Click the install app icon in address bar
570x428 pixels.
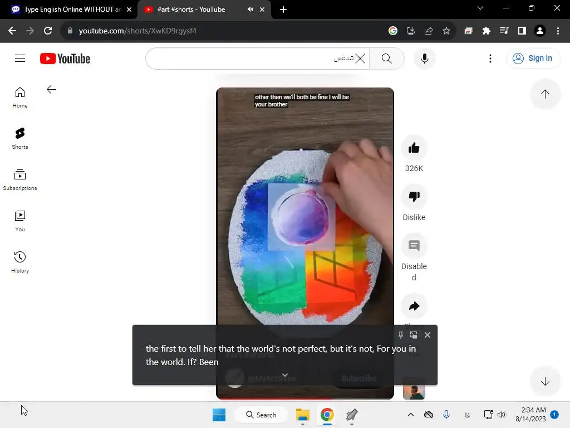(410, 31)
